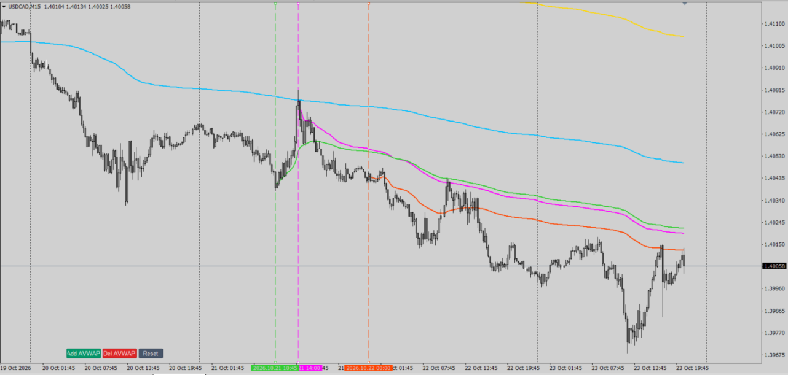Screen dimensions: 788x375
Task: Open the USDCAD chart menu triangle
Action: coord(4,6)
